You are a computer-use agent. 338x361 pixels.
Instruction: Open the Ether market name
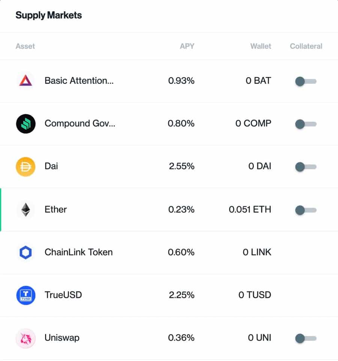click(56, 209)
